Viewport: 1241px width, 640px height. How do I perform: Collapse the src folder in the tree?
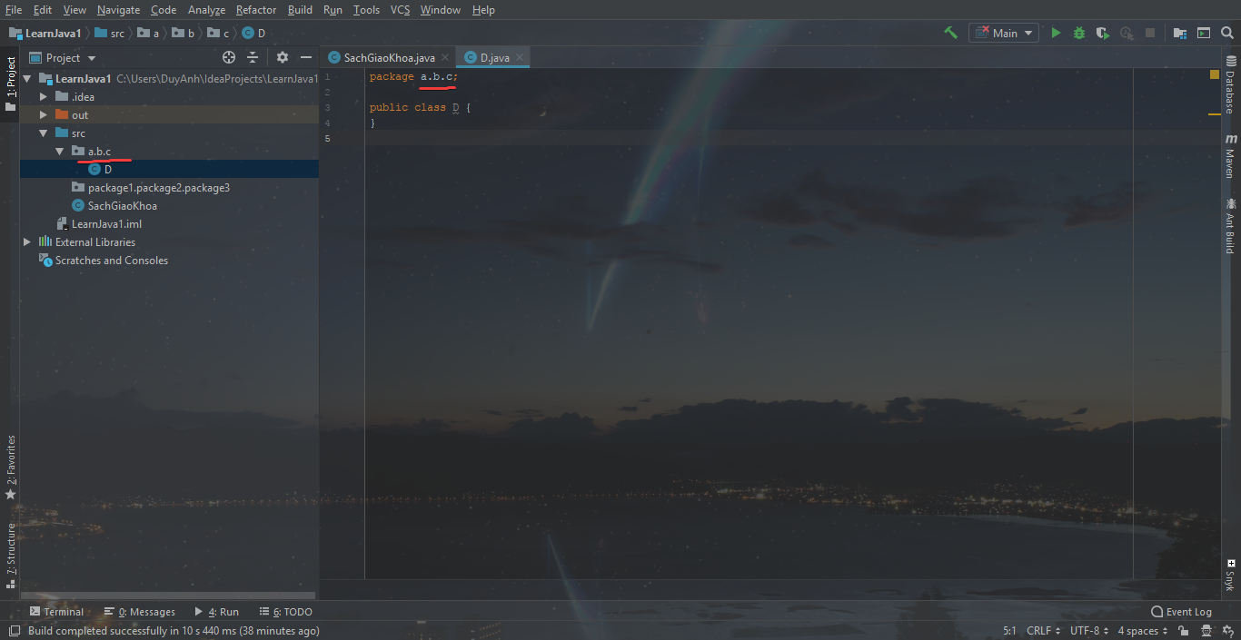click(44, 133)
